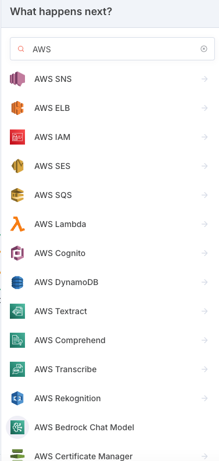Select the AWS ELB orange icon
This screenshot has height=461, width=219.
coord(17,108)
